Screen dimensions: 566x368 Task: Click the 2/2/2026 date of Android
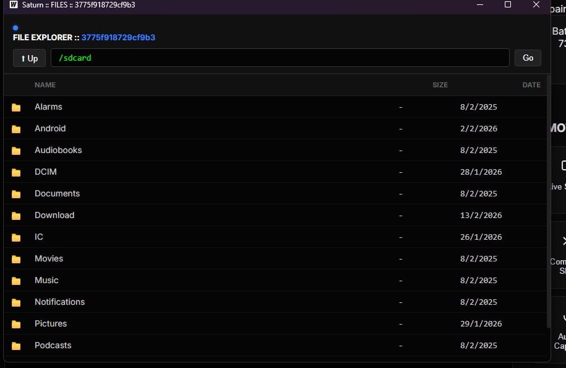pos(479,129)
